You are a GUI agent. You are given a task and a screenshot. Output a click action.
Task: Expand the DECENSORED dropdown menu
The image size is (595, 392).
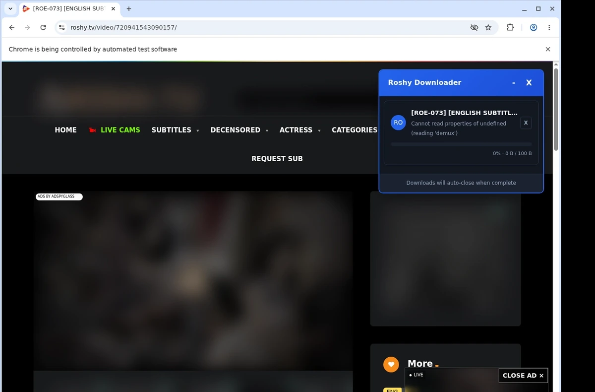point(239,130)
